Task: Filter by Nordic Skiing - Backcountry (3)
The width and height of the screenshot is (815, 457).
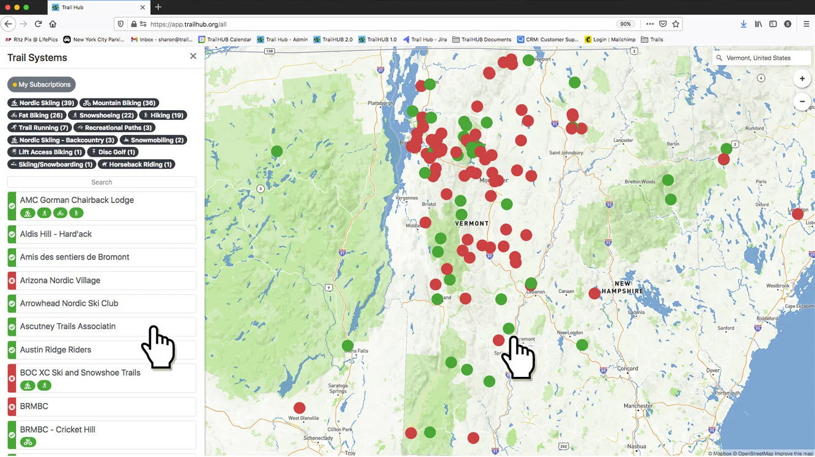Action: click(x=63, y=140)
